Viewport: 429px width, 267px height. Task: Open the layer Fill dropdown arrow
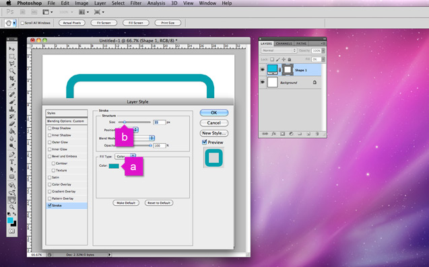point(323,59)
